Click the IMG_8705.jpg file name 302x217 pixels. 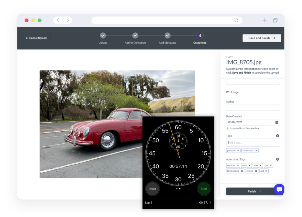[244, 62]
